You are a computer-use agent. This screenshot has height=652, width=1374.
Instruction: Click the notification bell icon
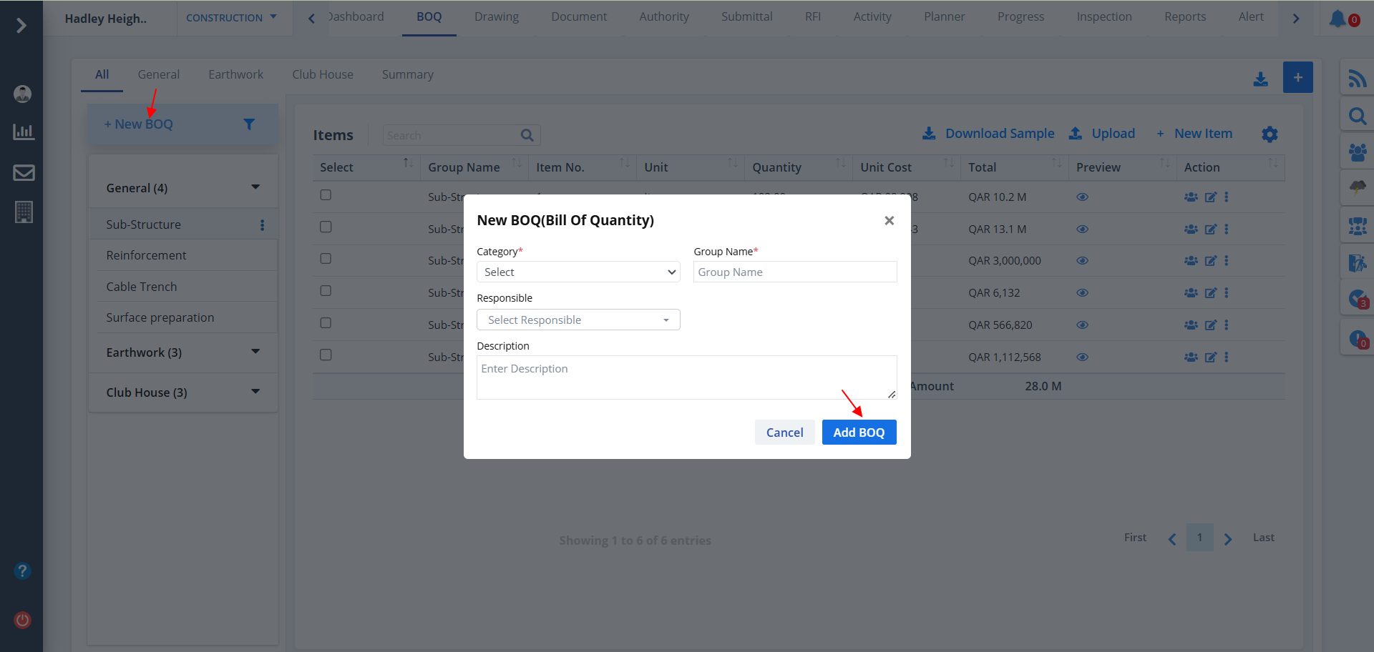(x=1337, y=19)
